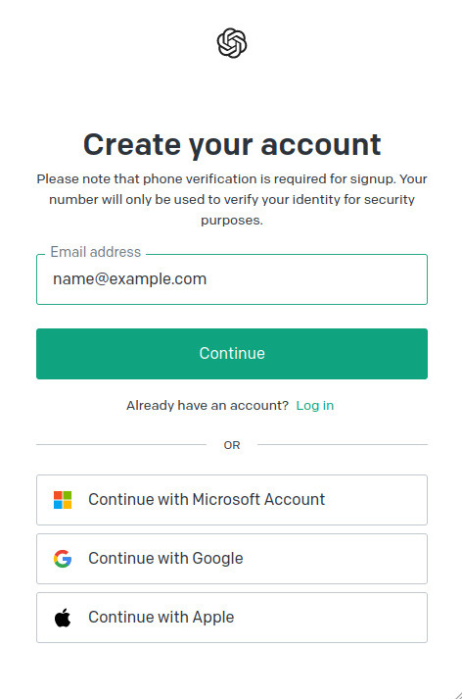Click the green Continue button
This screenshot has height=699, width=462.
coord(232,354)
